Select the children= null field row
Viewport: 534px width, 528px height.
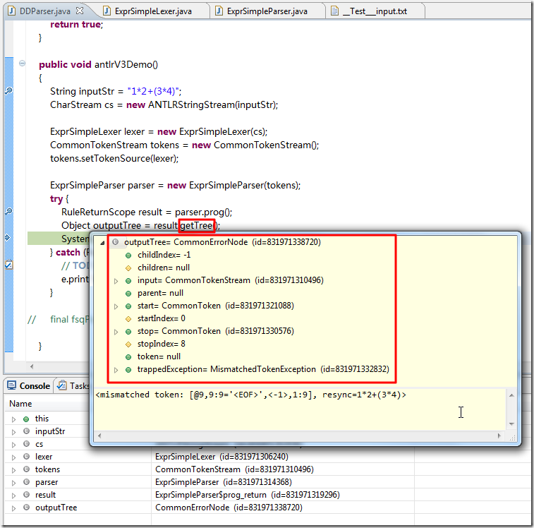click(164, 268)
